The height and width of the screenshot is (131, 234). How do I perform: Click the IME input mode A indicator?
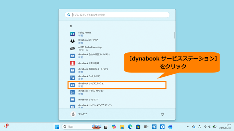[199, 127]
